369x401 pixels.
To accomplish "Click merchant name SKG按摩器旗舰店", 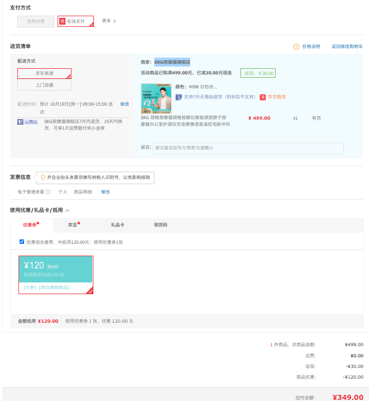I will (x=172, y=62).
